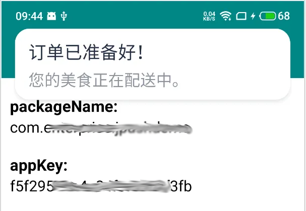Tap the USB connection icon
This screenshot has height=211, width=306.
click(64, 16)
